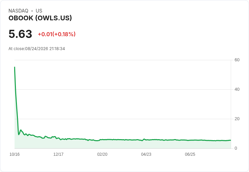The height and width of the screenshot is (172, 249).
Task: Click the chart line above the 02/20 label
Action: (x=102, y=139)
